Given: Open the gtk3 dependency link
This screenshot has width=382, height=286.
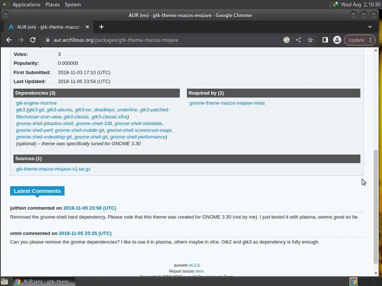Looking at the screenshot, I should (21, 110).
